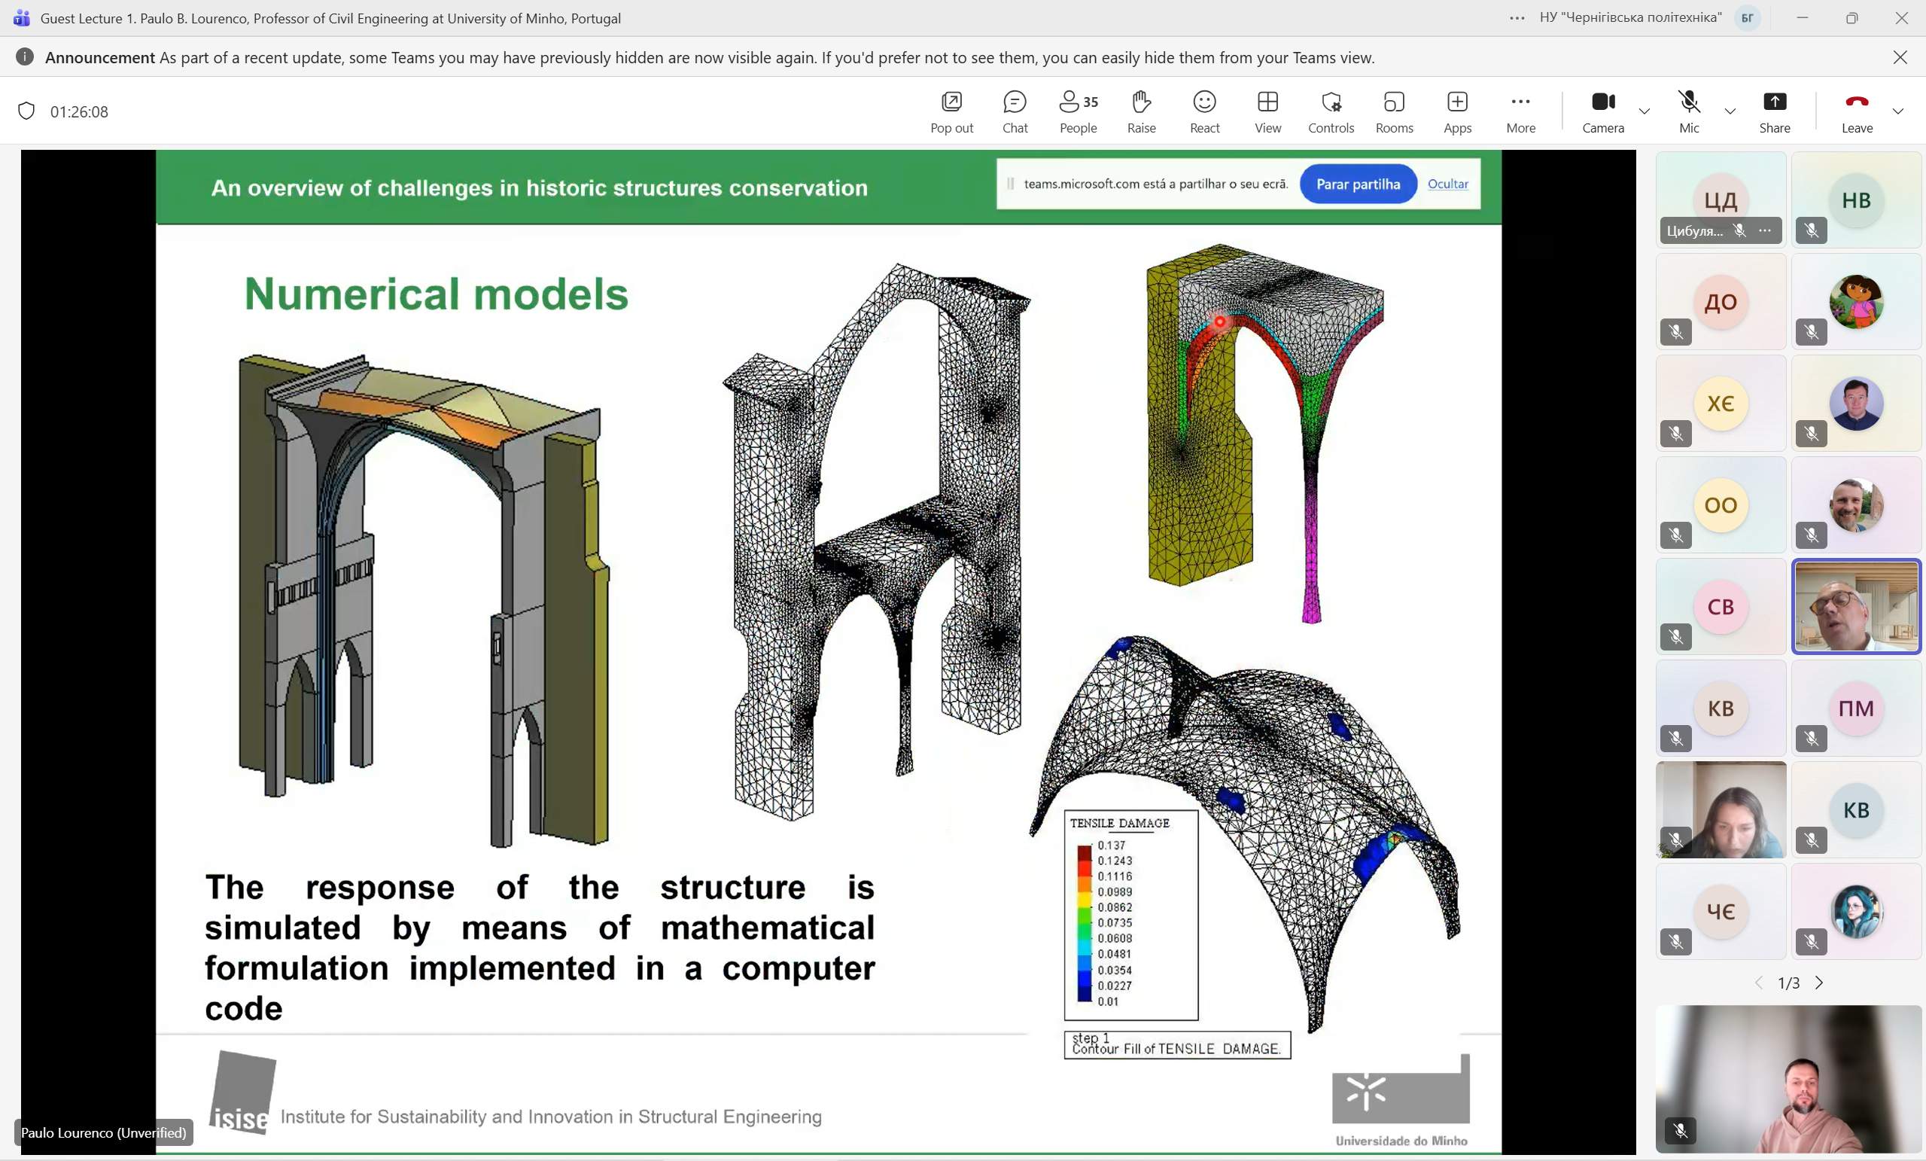Open the More actions menu
Screen dimensions: 1926x1161
tap(1520, 111)
